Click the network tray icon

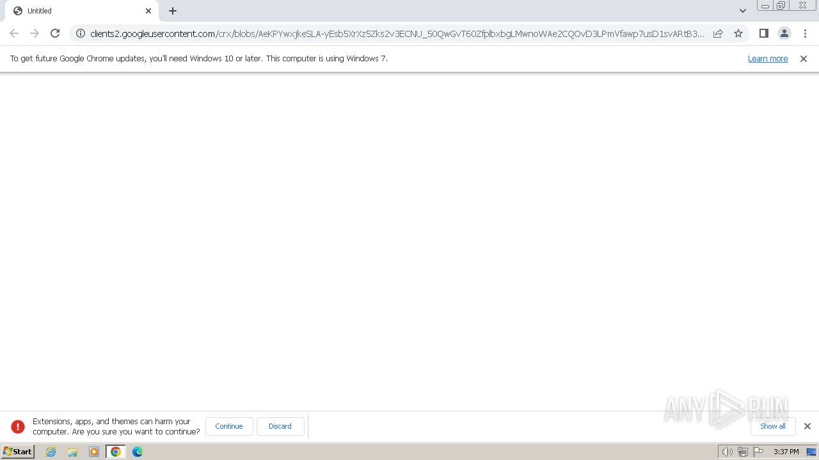tap(742, 452)
